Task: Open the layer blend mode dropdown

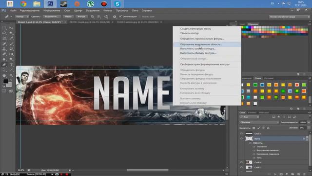Action: [x=259, y=122]
